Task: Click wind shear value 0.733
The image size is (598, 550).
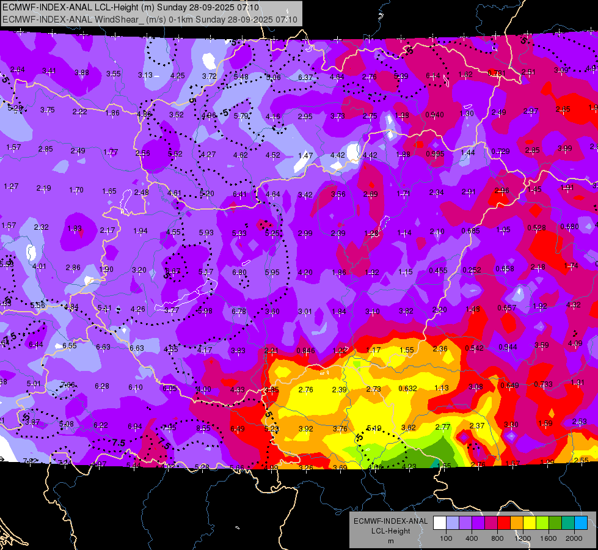Action: click(x=543, y=384)
